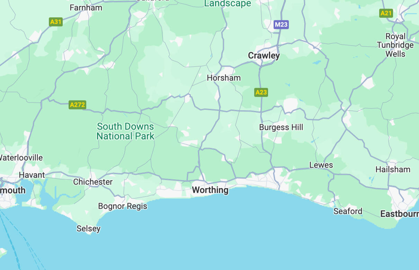This screenshot has height=270, width=419.
Task: Select the Horsham town label
Action: tap(224, 78)
